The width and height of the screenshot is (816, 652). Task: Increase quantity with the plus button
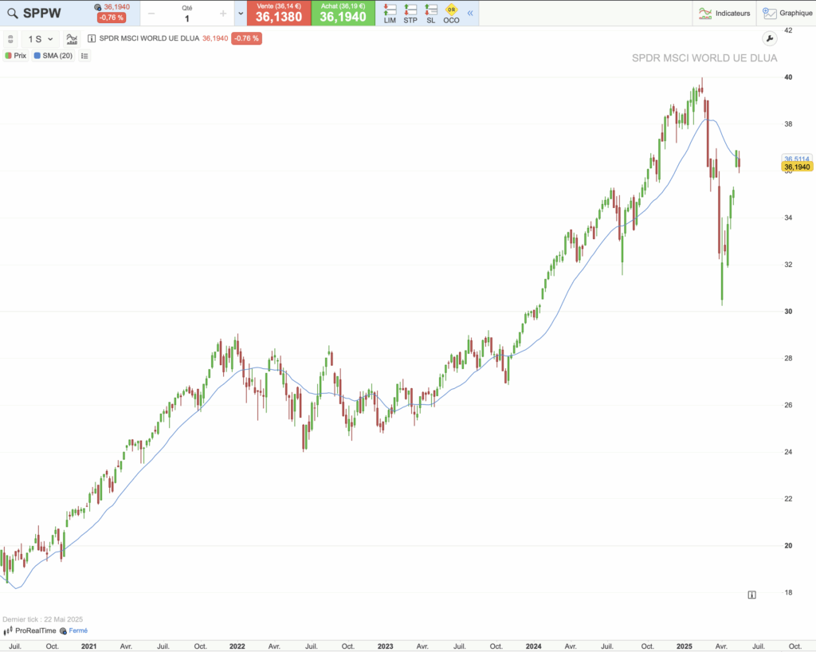coord(223,14)
